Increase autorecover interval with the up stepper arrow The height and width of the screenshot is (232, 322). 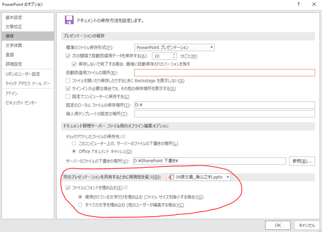coord(174,54)
